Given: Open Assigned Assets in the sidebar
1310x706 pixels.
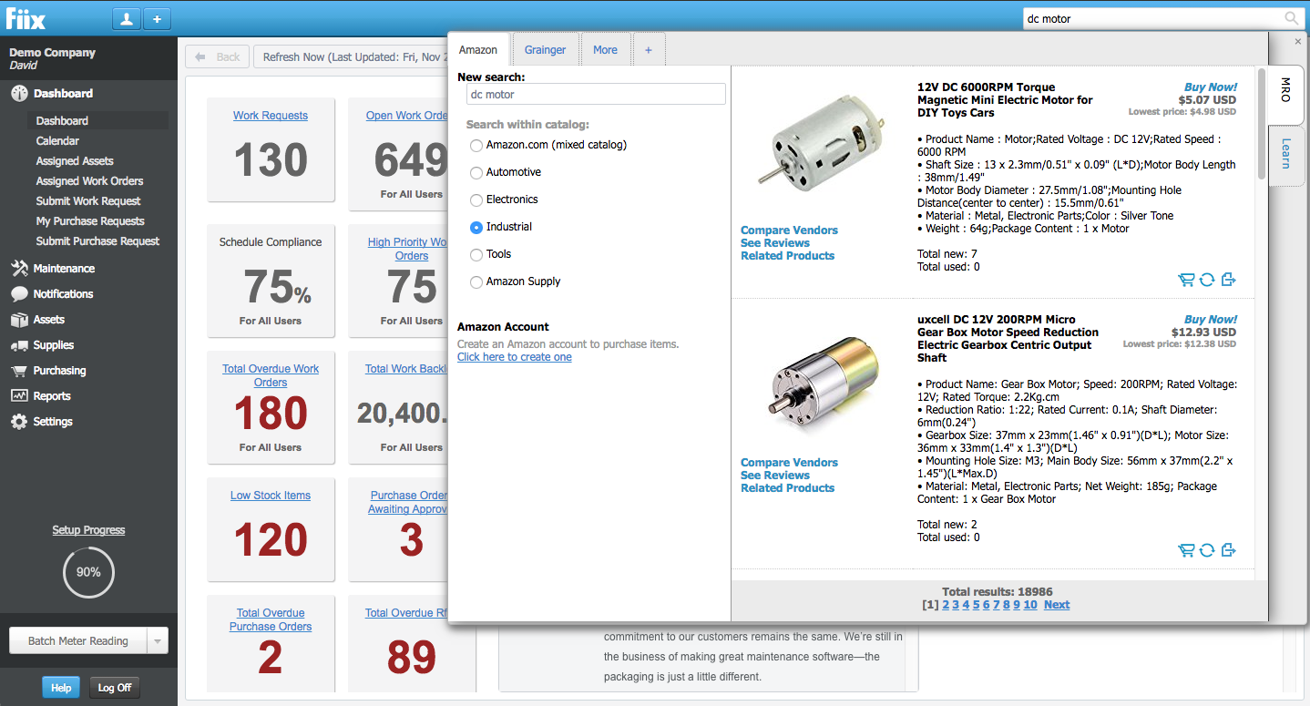Looking at the screenshot, I should (x=75, y=161).
